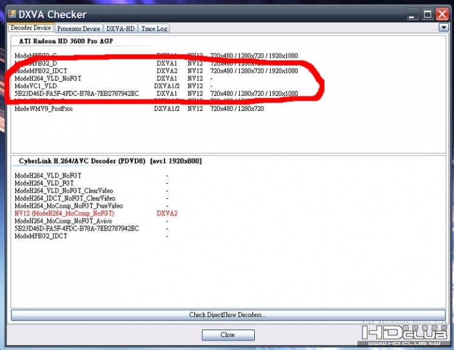Minimize the DXVA Checker window
Image resolution: width=454 pixels, height=350 pixels.
[x=412, y=15]
